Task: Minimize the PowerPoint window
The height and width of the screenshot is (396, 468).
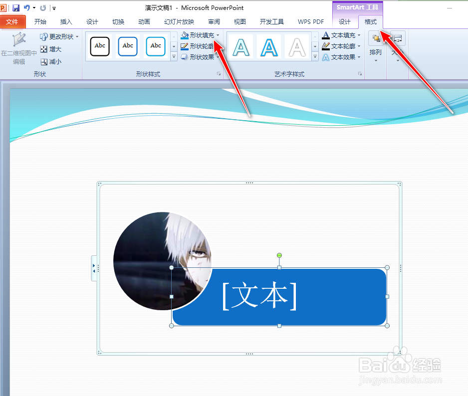Action: 450,8
